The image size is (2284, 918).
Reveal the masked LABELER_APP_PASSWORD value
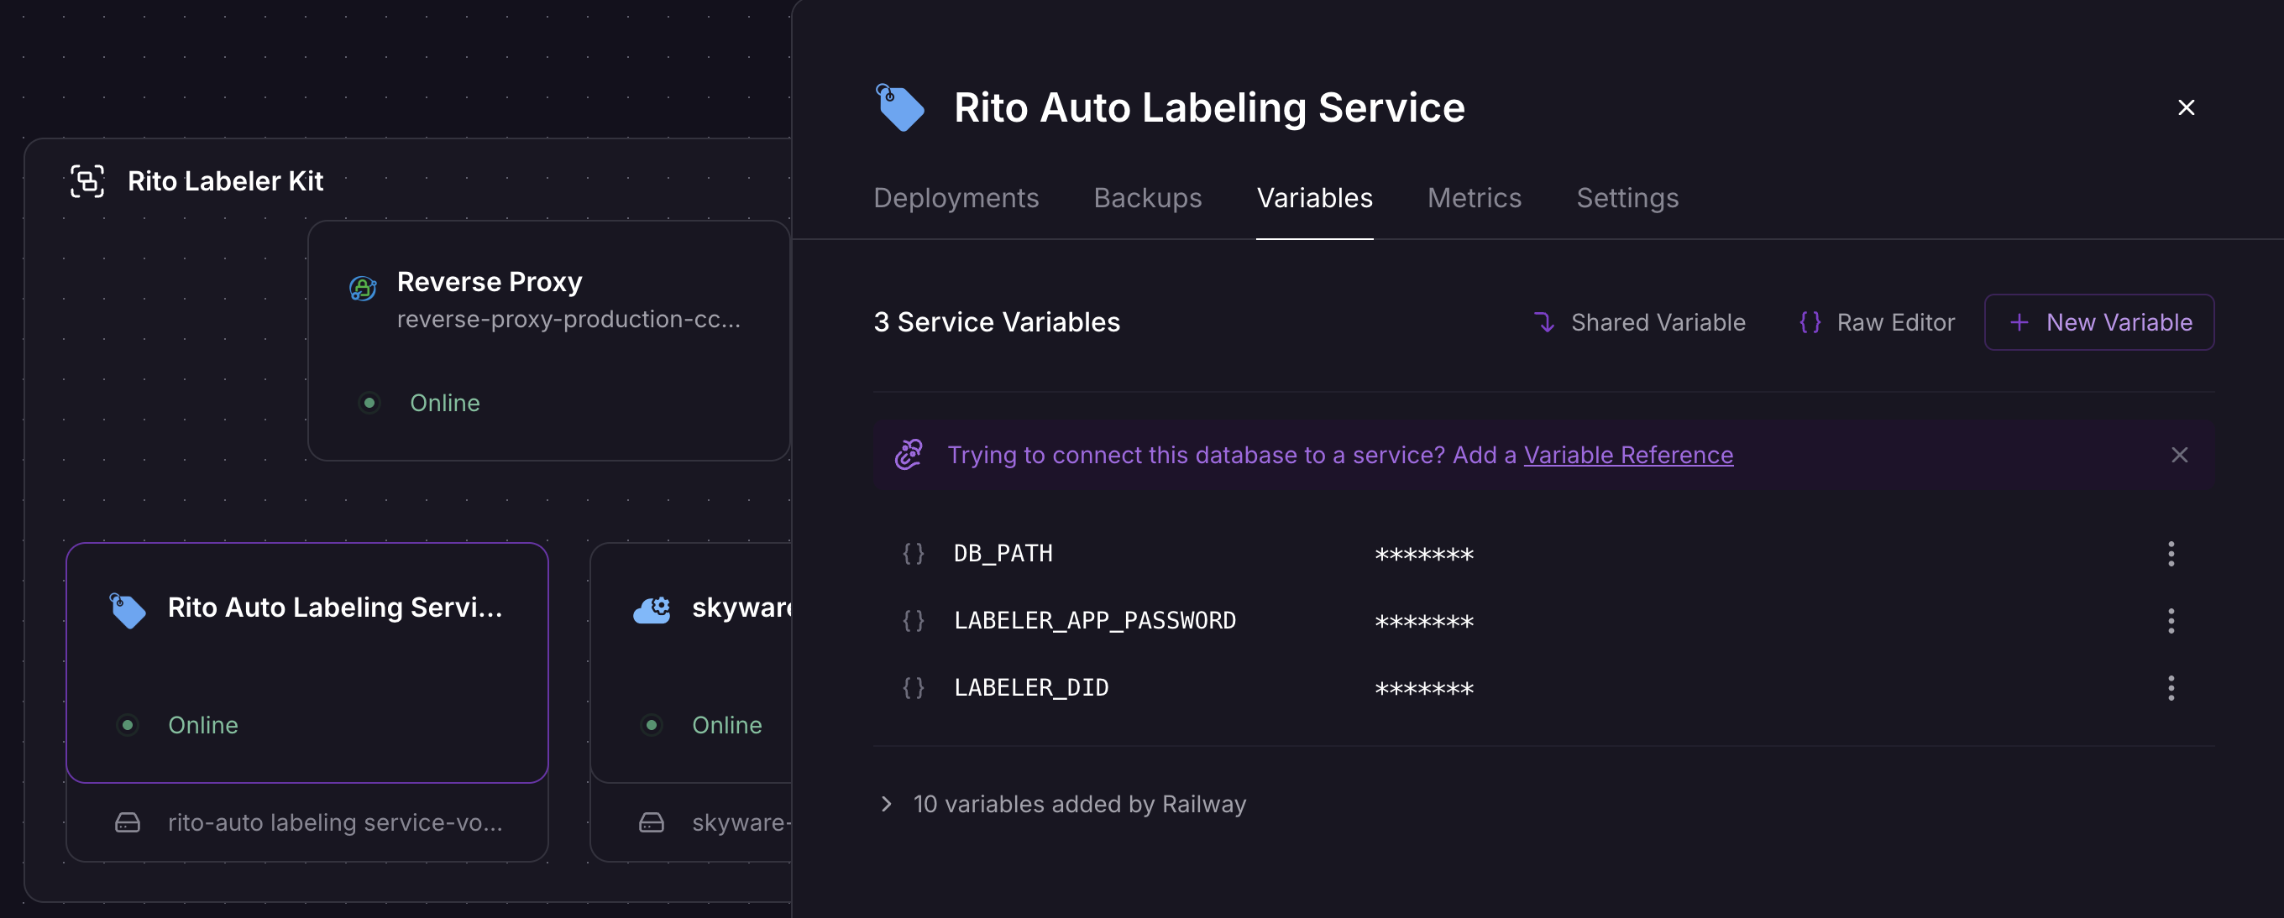pos(1424,621)
